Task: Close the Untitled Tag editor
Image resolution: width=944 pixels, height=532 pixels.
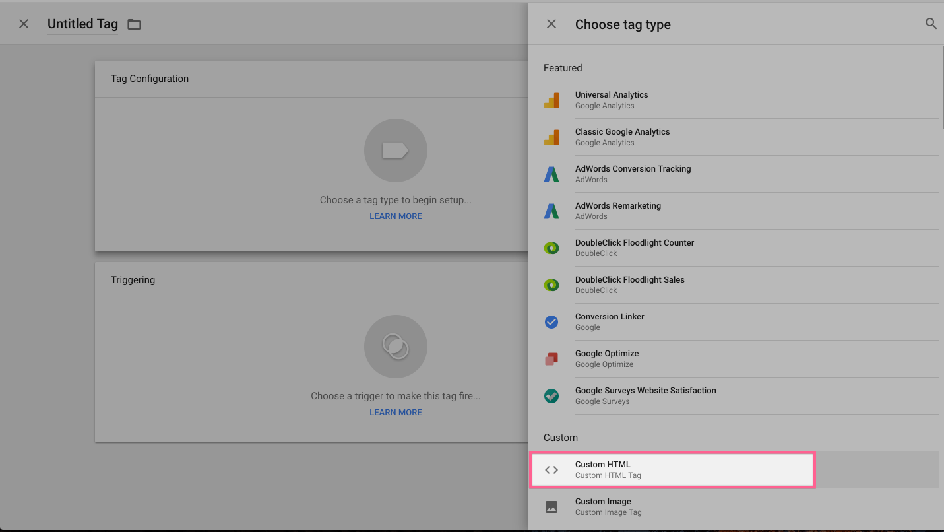Action: [24, 24]
